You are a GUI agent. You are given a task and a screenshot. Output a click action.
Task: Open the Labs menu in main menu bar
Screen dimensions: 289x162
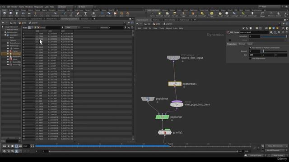click(47, 7)
